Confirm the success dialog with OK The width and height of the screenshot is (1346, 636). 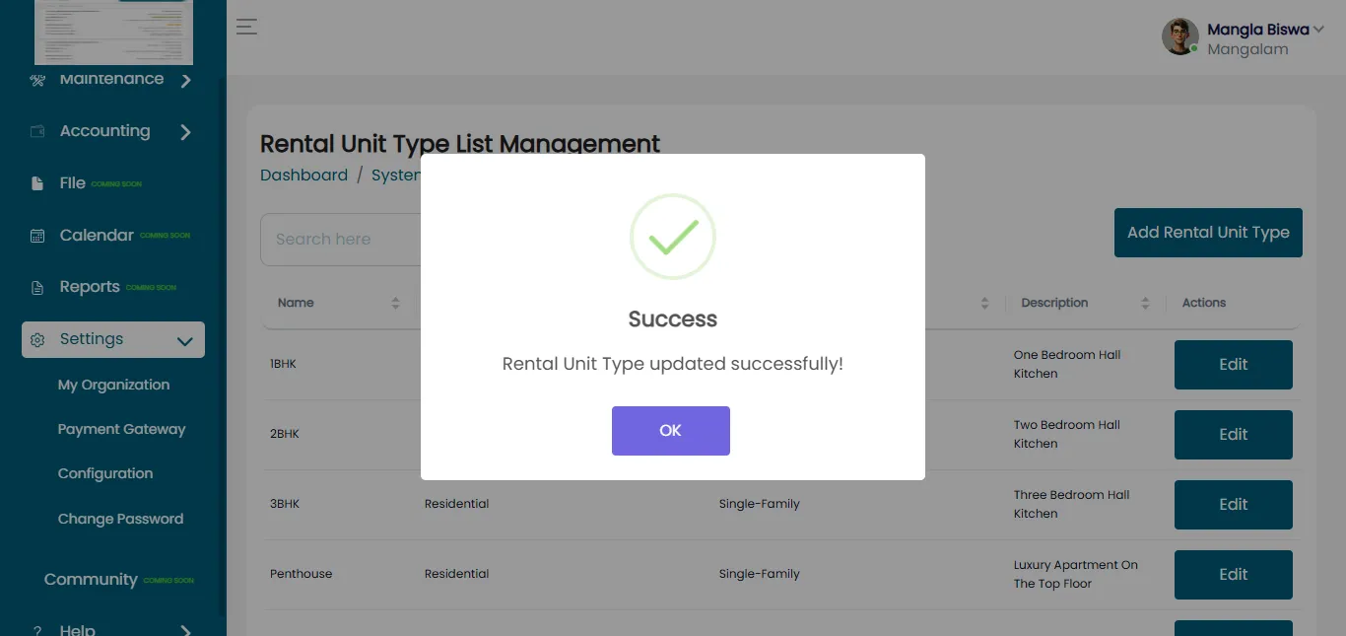click(x=671, y=431)
